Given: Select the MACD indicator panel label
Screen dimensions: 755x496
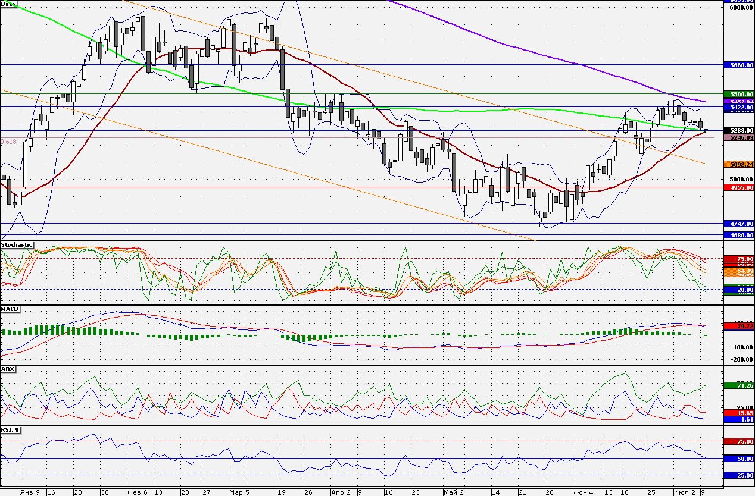Looking at the screenshot, I should [x=10, y=309].
